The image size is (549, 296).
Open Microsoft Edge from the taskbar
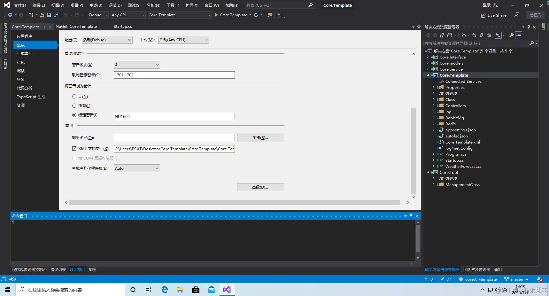(165, 290)
